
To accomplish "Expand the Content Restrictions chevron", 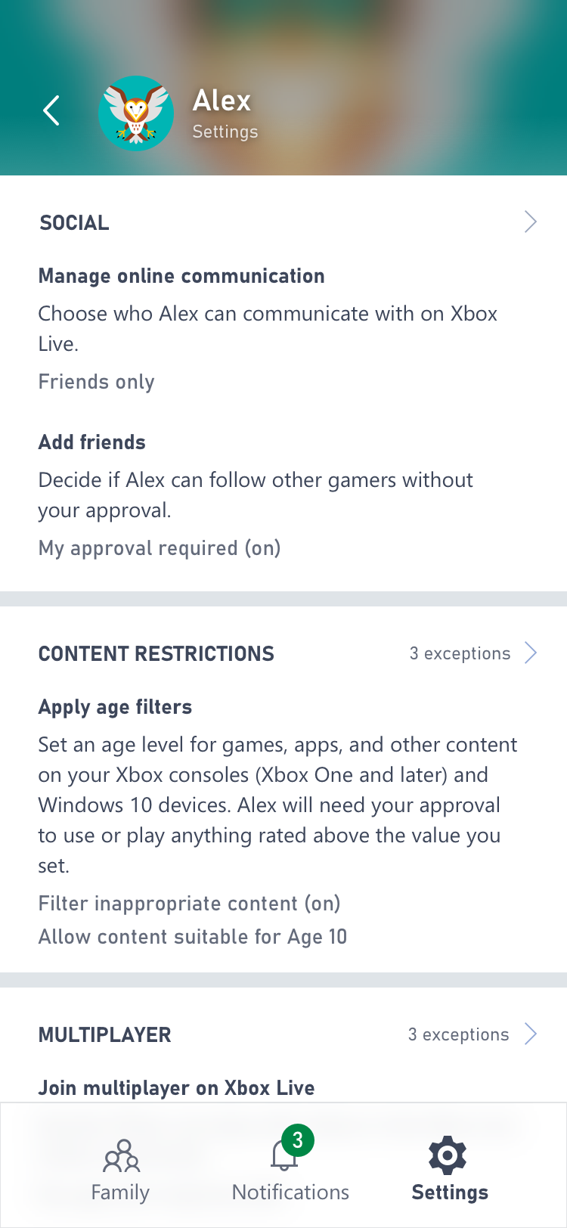I will point(531,653).
